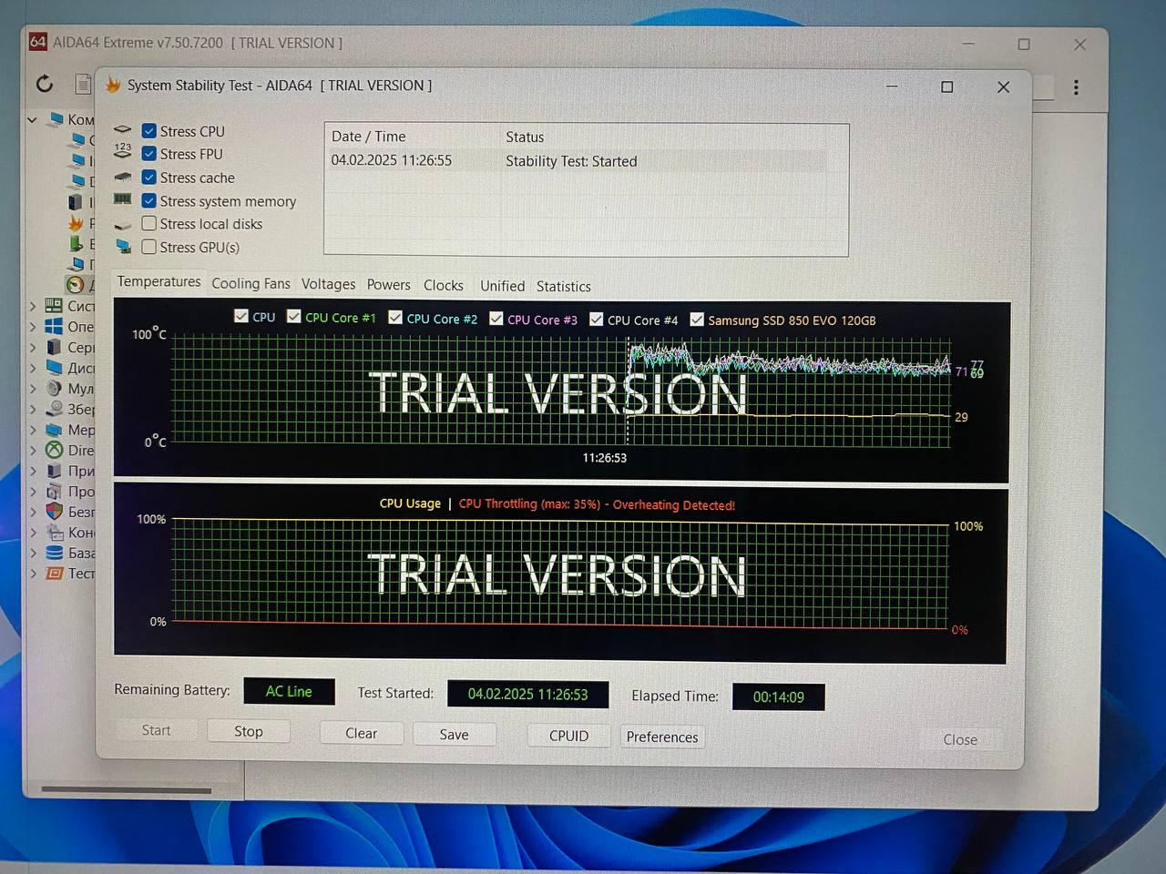Select the Xbox DirectX icon next to Dire
Image resolution: width=1166 pixels, height=874 pixels.
click(x=54, y=450)
